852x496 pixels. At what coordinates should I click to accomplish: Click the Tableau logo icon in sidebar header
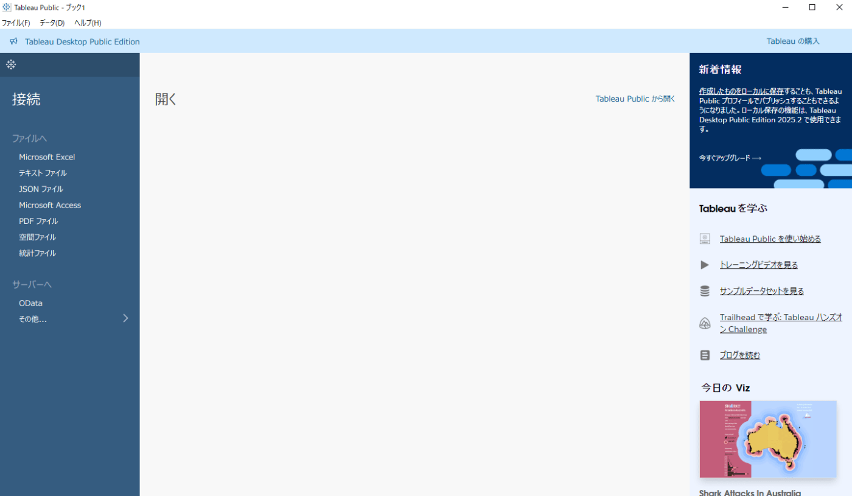(11, 65)
